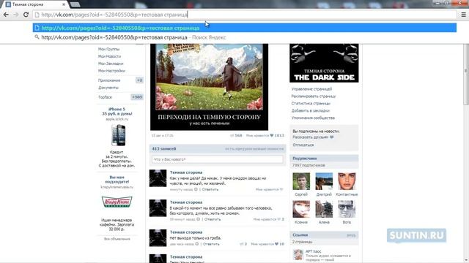The width and height of the screenshot is (469, 263).
Task: Open the iPhone 5 ad image
Action: [x=118, y=135]
